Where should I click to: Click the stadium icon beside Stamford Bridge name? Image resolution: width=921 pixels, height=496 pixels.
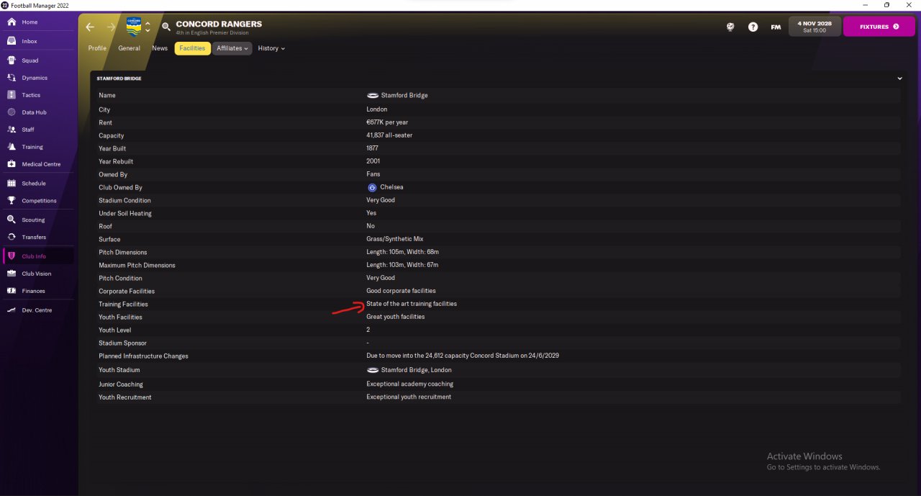[373, 95]
